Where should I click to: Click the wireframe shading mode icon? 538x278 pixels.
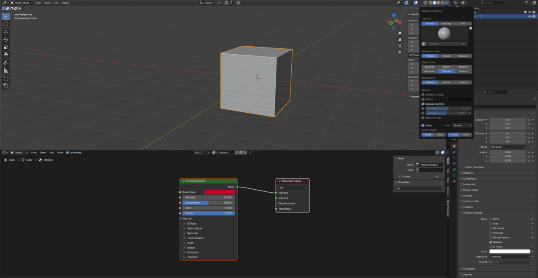tap(430, 3)
